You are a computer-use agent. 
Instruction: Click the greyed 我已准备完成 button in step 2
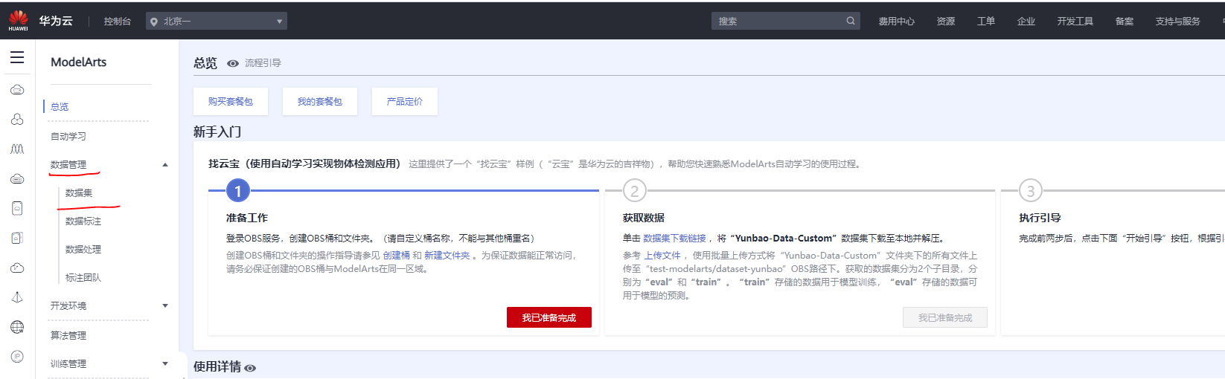[x=945, y=317]
